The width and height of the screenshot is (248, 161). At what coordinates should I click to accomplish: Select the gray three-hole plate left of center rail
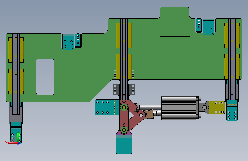(116, 90)
